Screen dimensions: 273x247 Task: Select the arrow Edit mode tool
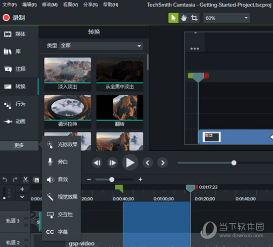[x=173, y=18]
